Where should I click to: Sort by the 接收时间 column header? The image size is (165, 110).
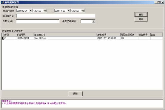[x=109, y=35]
